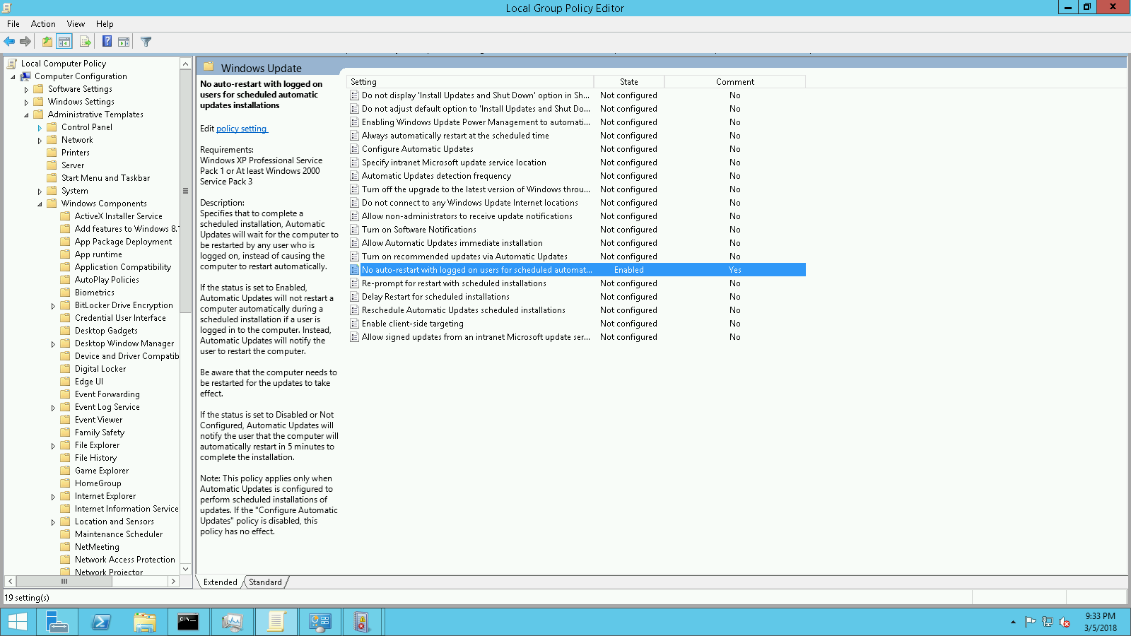The image size is (1131, 636).
Task: Expand the System tree node
Action: coord(40,192)
